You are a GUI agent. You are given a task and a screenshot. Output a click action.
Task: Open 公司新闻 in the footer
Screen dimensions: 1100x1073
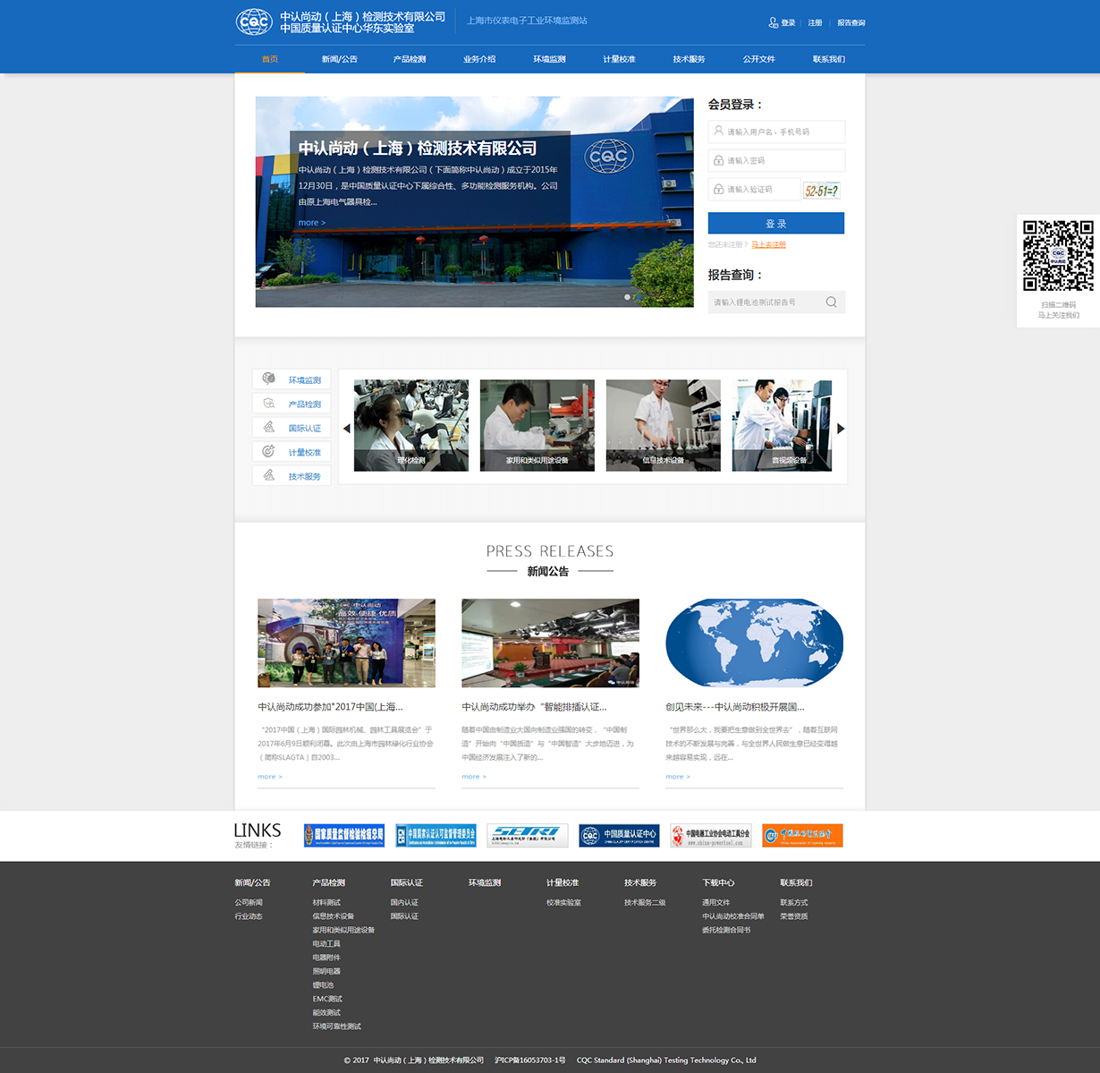[249, 903]
